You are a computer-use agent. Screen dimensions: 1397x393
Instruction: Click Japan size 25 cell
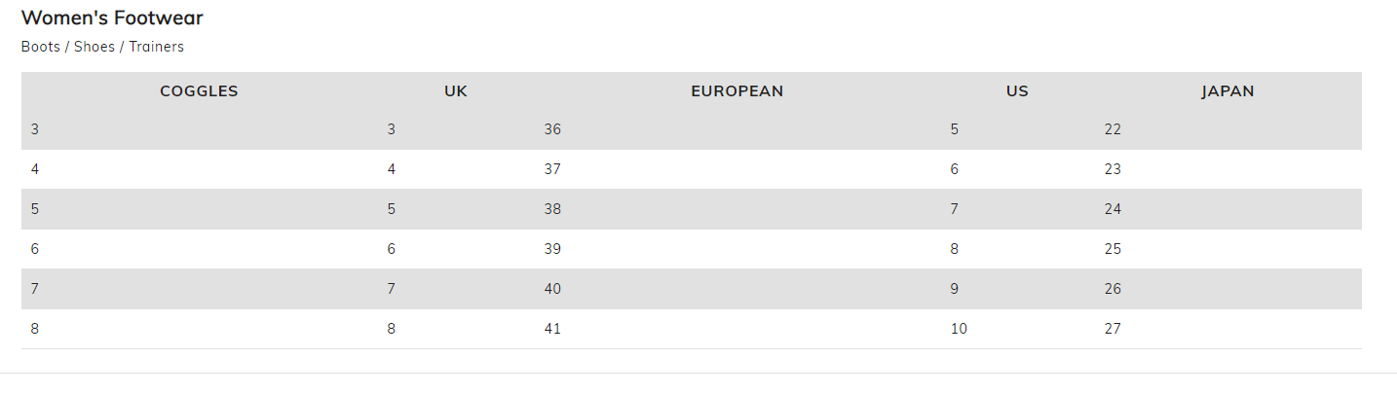coord(1113,249)
